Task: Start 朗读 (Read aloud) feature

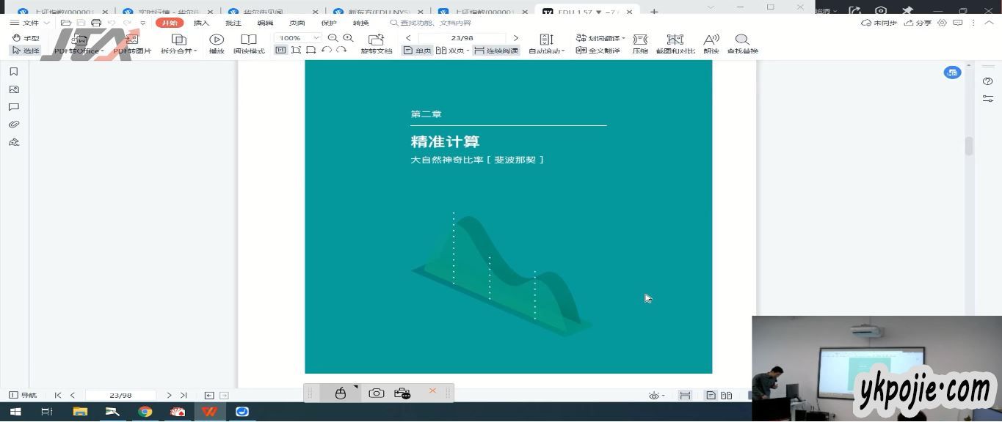Action: click(711, 40)
